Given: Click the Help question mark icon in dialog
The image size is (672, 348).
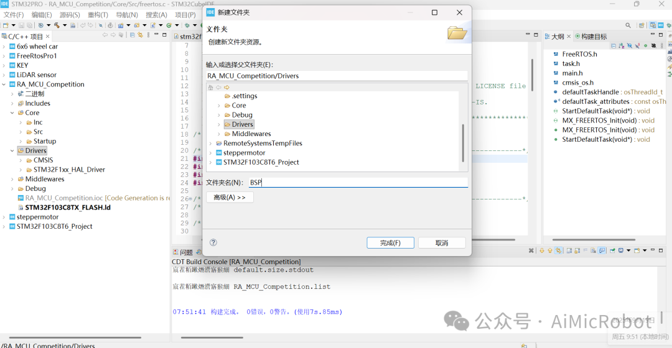Looking at the screenshot, I should 213,242.
